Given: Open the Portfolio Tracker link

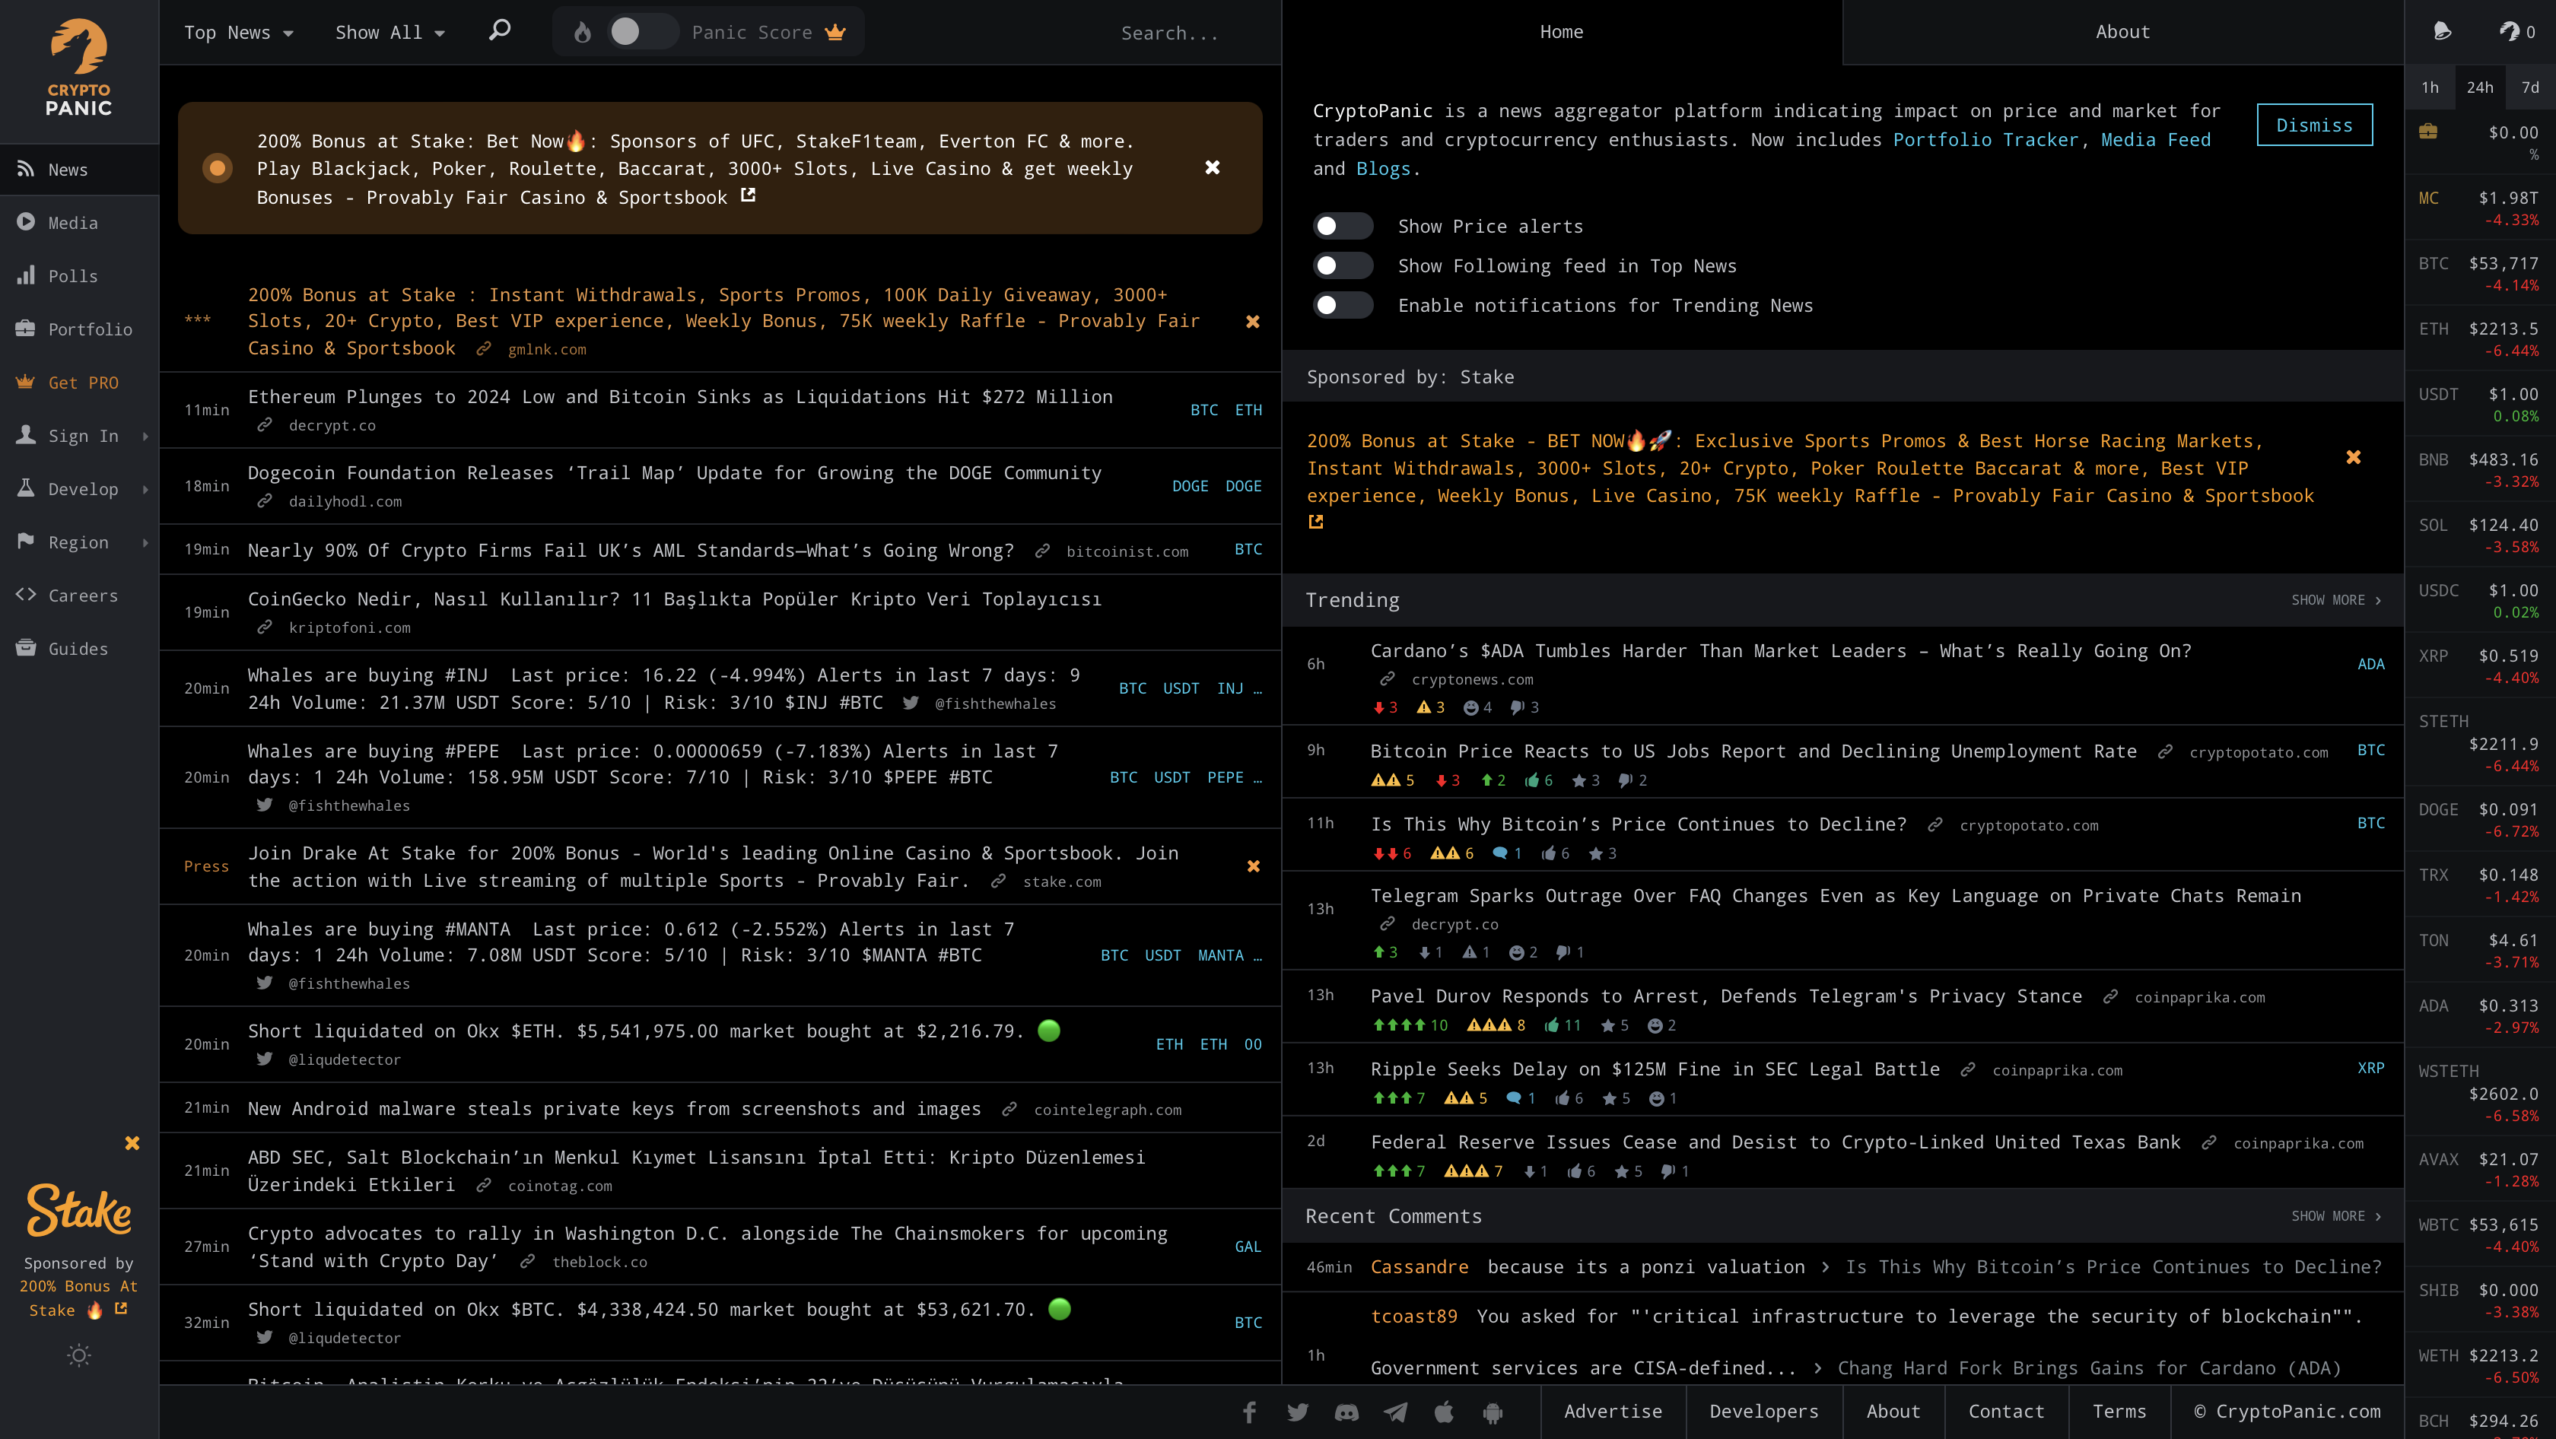Looking at the screenshot, I should click(x=1985, y=140).
